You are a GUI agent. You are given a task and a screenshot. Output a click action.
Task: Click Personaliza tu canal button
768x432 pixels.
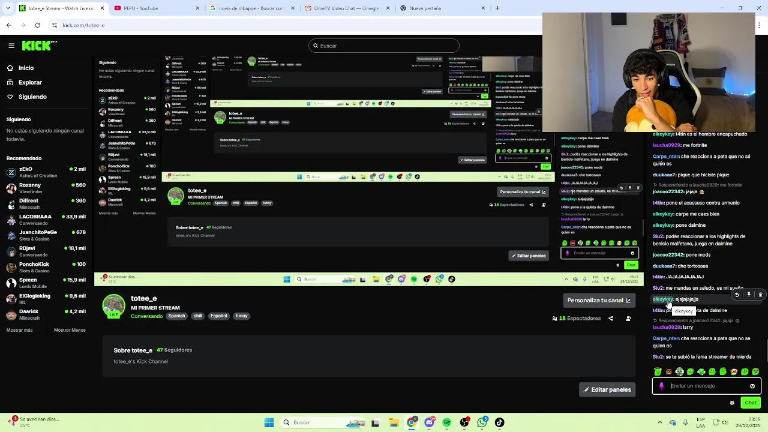599,300
